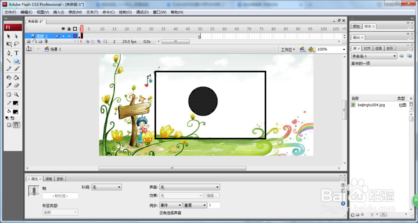Switch to the 颜色 tab

357,26
